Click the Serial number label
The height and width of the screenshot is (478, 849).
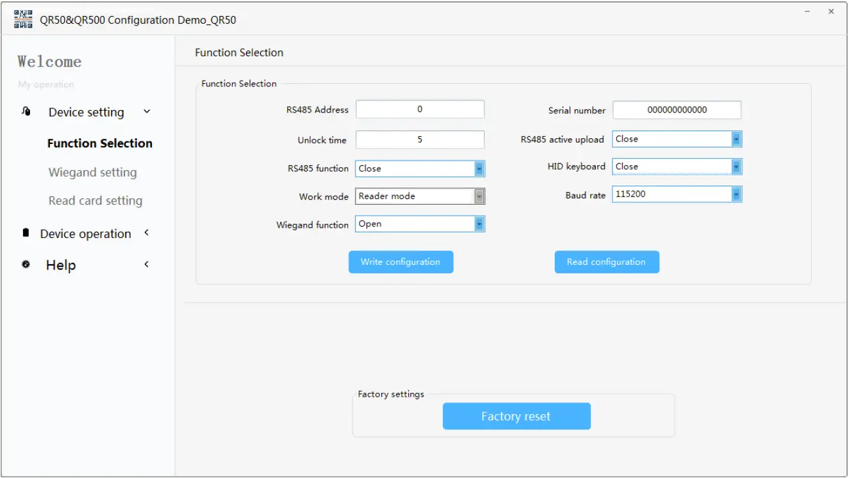pos(577,110)
